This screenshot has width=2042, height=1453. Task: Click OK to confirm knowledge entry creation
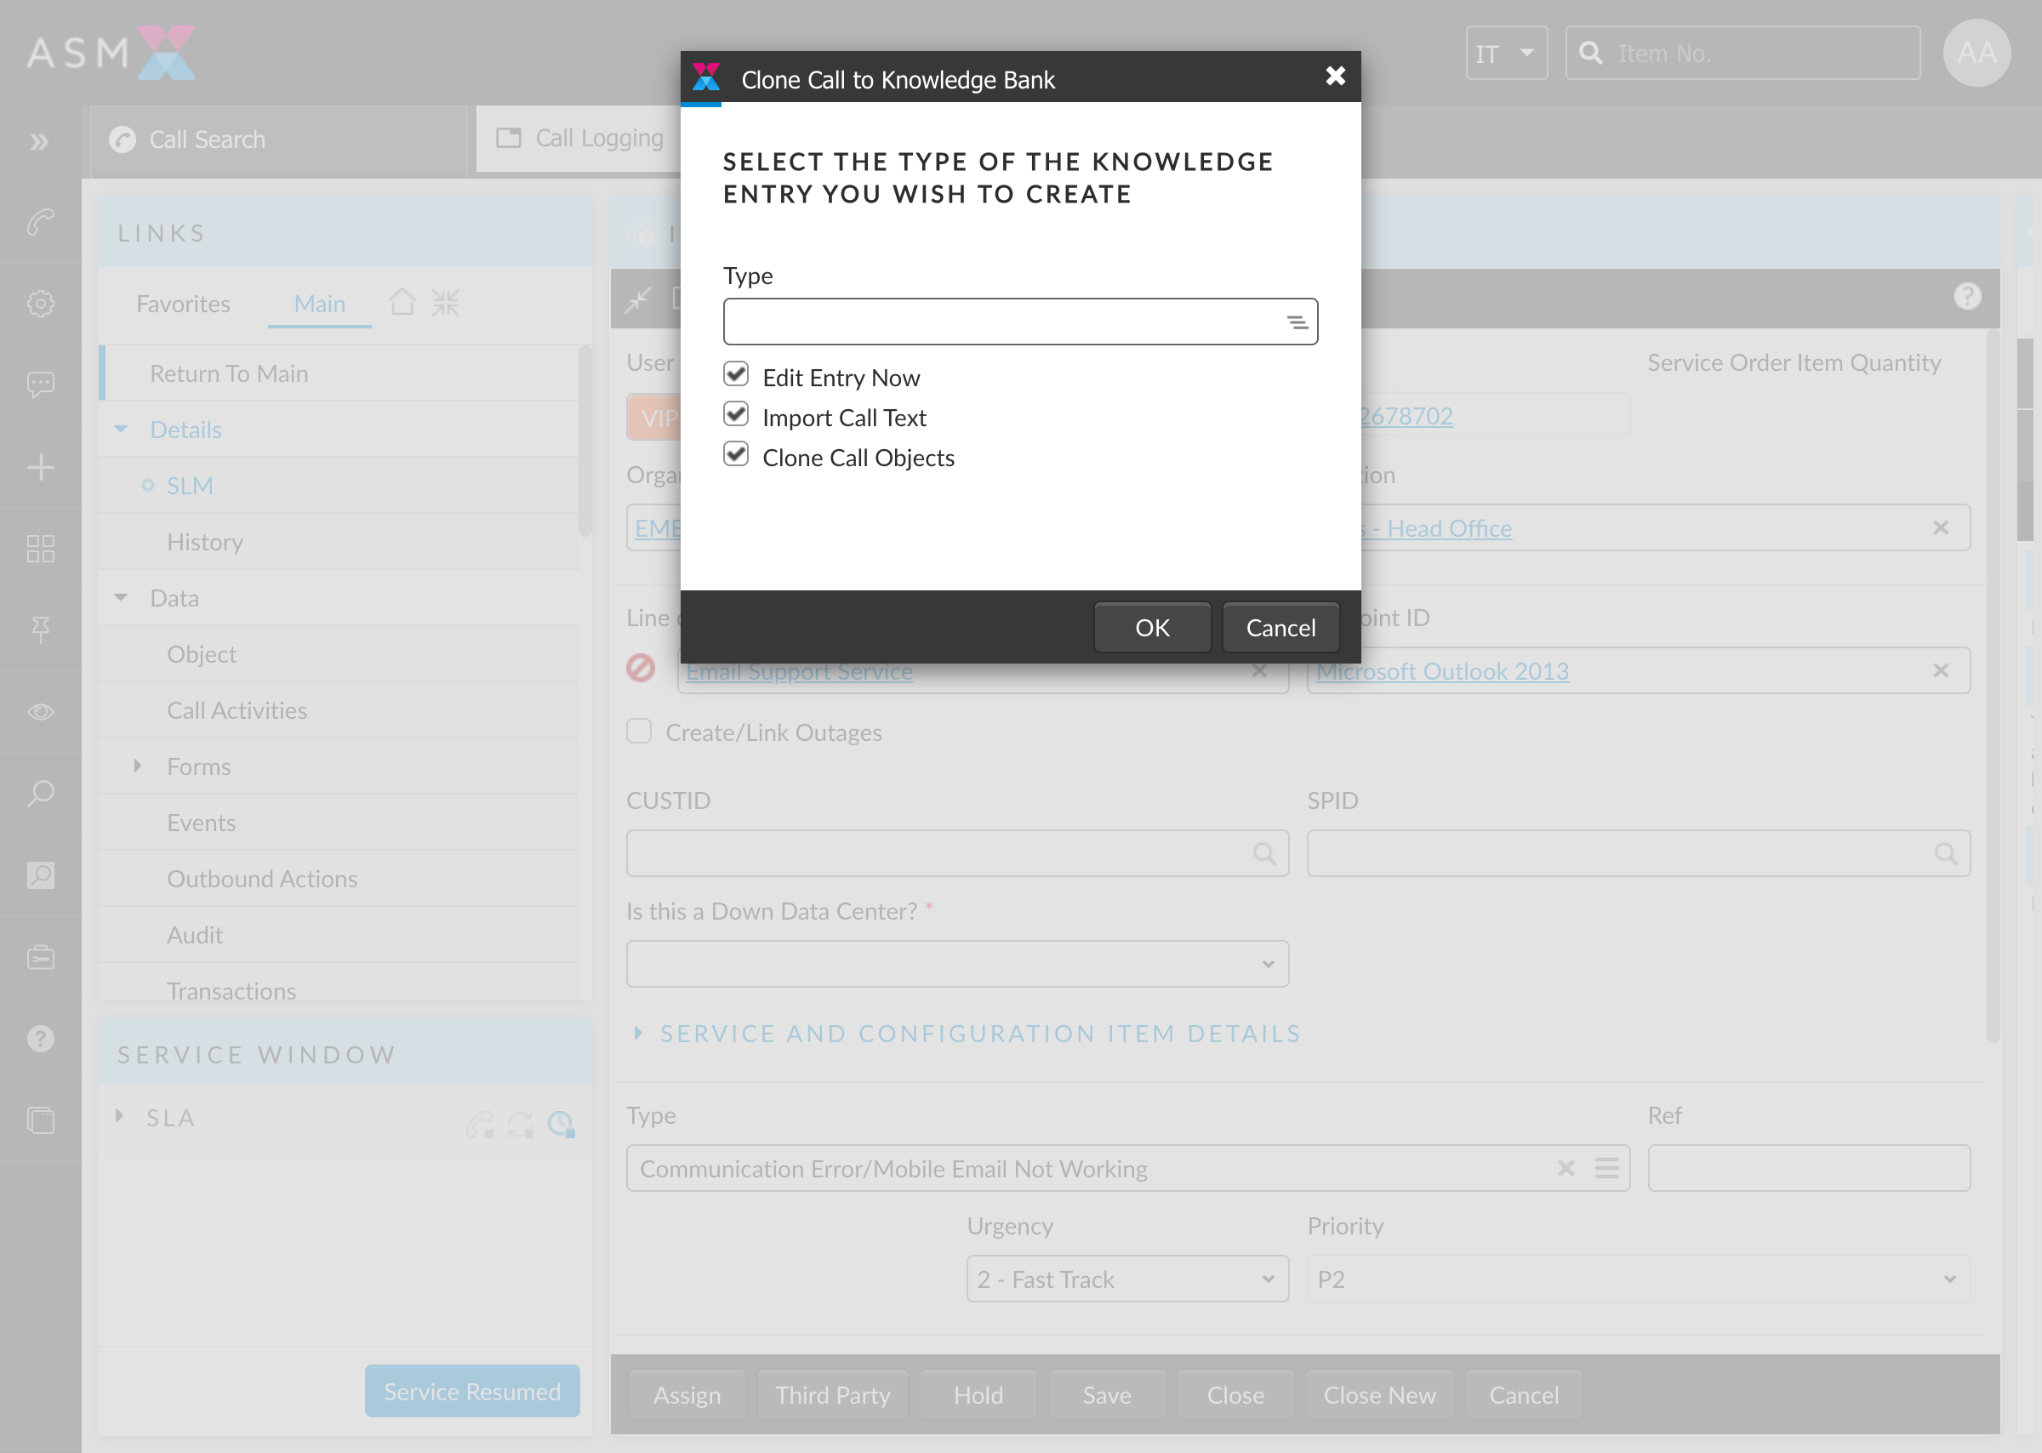pos(1152,626)
